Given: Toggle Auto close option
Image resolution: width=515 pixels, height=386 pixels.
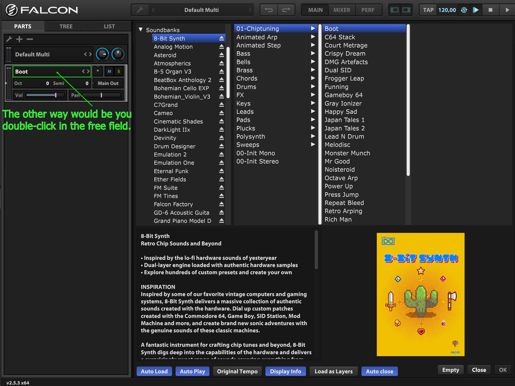Looking at the screenshot, I should click(x=379, y=371).
